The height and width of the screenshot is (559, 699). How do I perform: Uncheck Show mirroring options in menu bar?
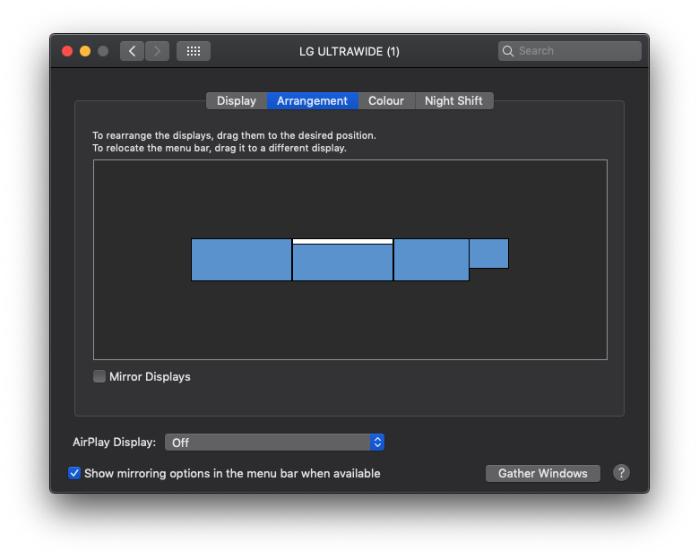click(74, 473)
